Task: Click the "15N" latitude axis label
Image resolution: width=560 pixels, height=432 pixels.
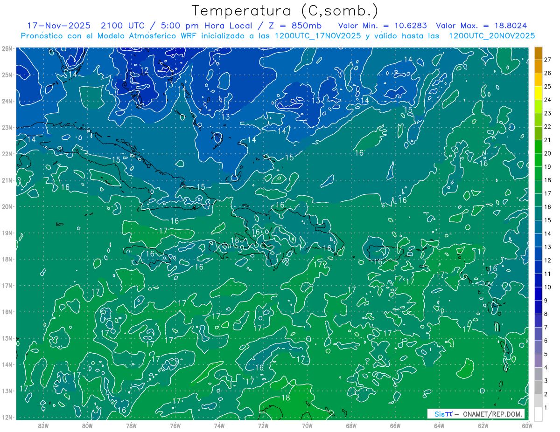Action: point(7,338)
